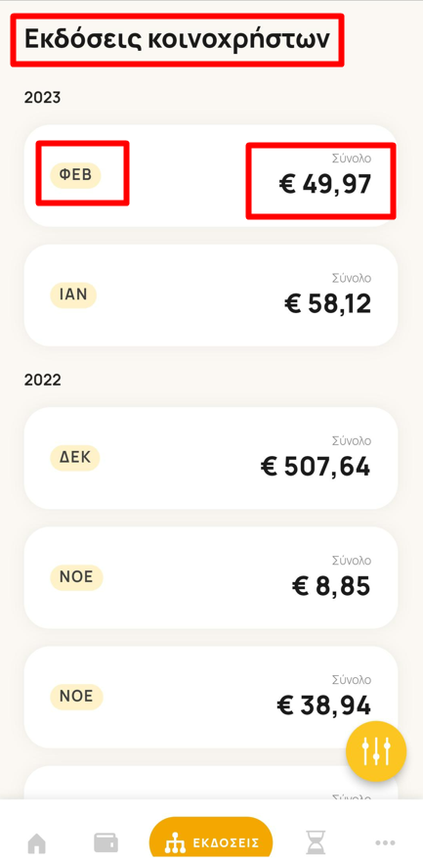Click the Εκδόσεις κοινοχρήστων page title
Image resolution: width=423 pixels, height=863 pixels.
[177, 39]
